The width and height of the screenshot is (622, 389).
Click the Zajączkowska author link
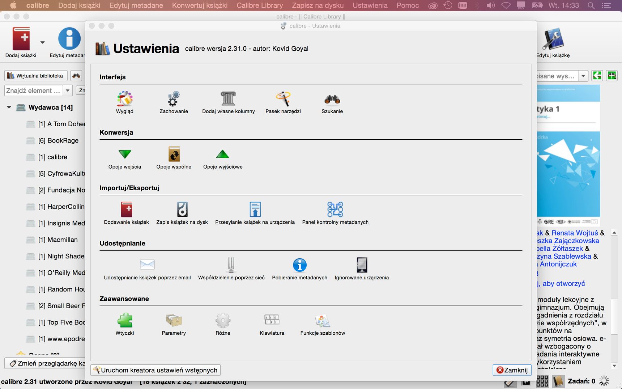tap(576, 241)
